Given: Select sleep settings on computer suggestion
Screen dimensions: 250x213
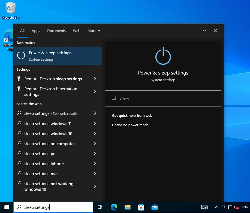Looking at the screenshot, I should coord(49,144).
